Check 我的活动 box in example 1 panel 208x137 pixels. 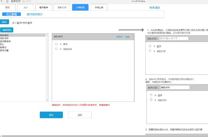pos(150,51)
